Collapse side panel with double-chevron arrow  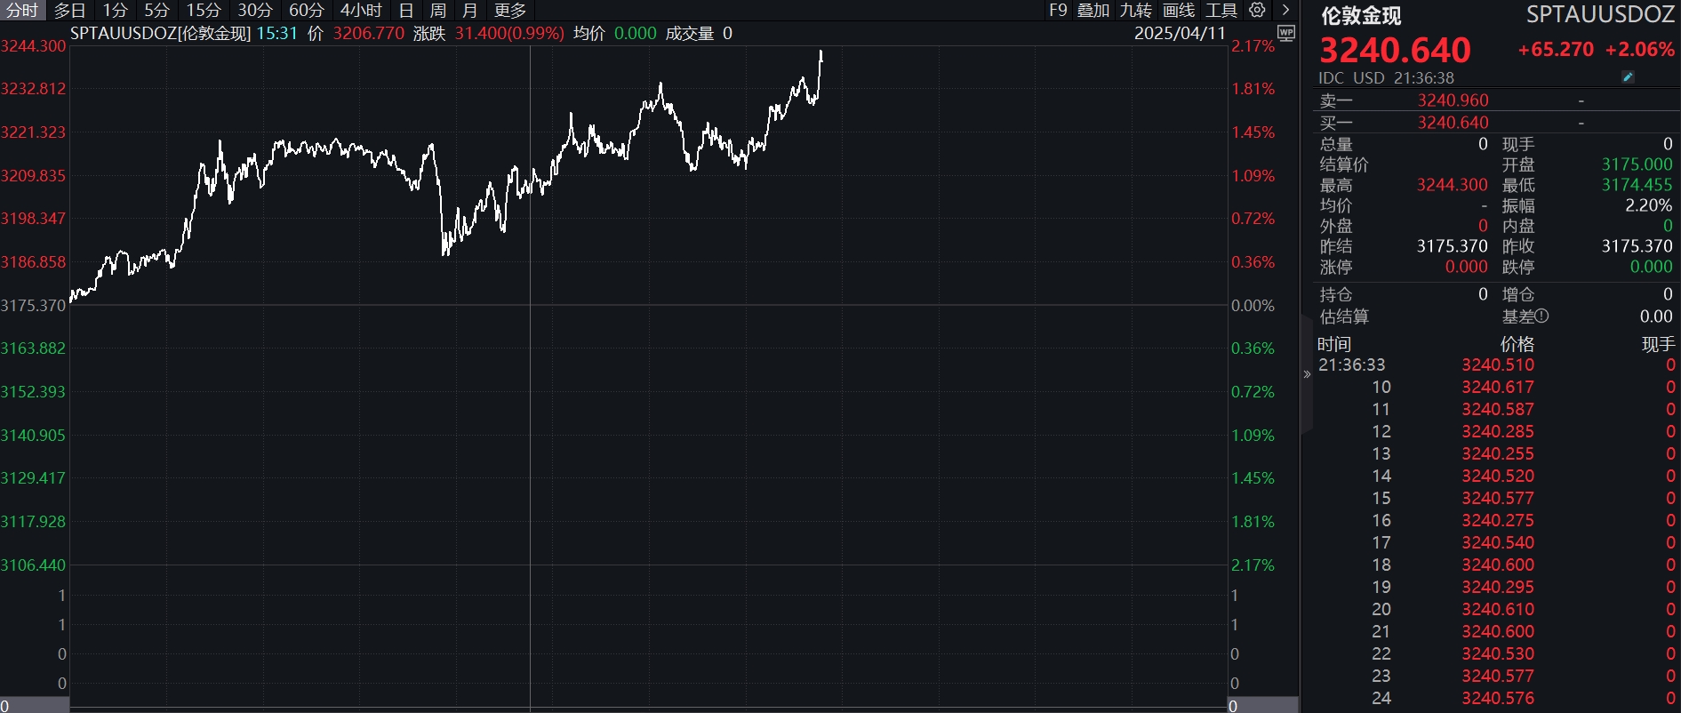click(x=1307, y=374)
